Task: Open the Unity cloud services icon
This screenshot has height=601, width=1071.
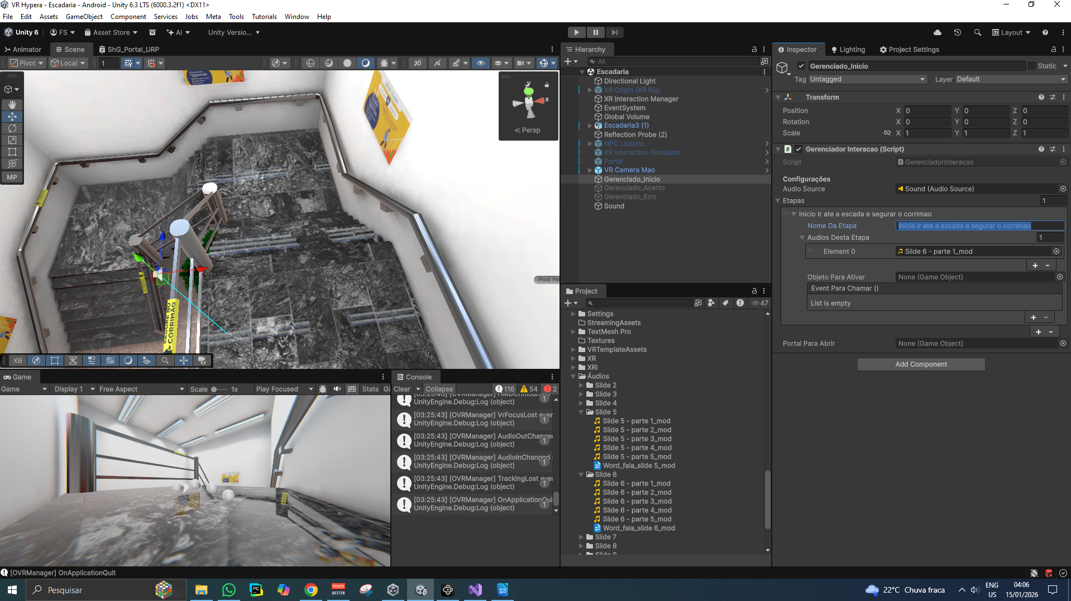Action: (x=938, y=32)
